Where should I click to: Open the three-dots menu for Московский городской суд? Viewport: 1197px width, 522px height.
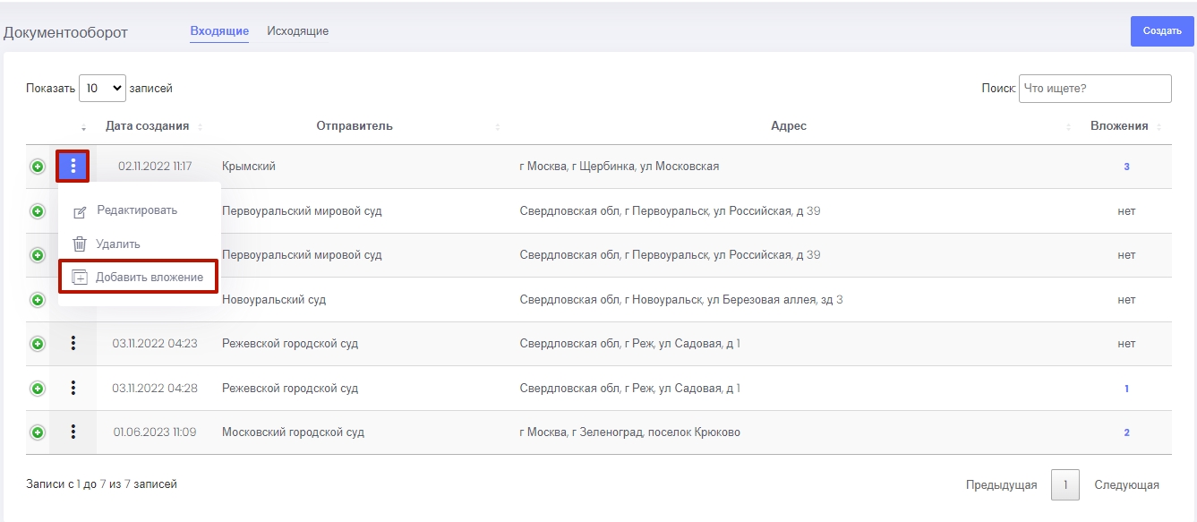[x=73, y=432]
